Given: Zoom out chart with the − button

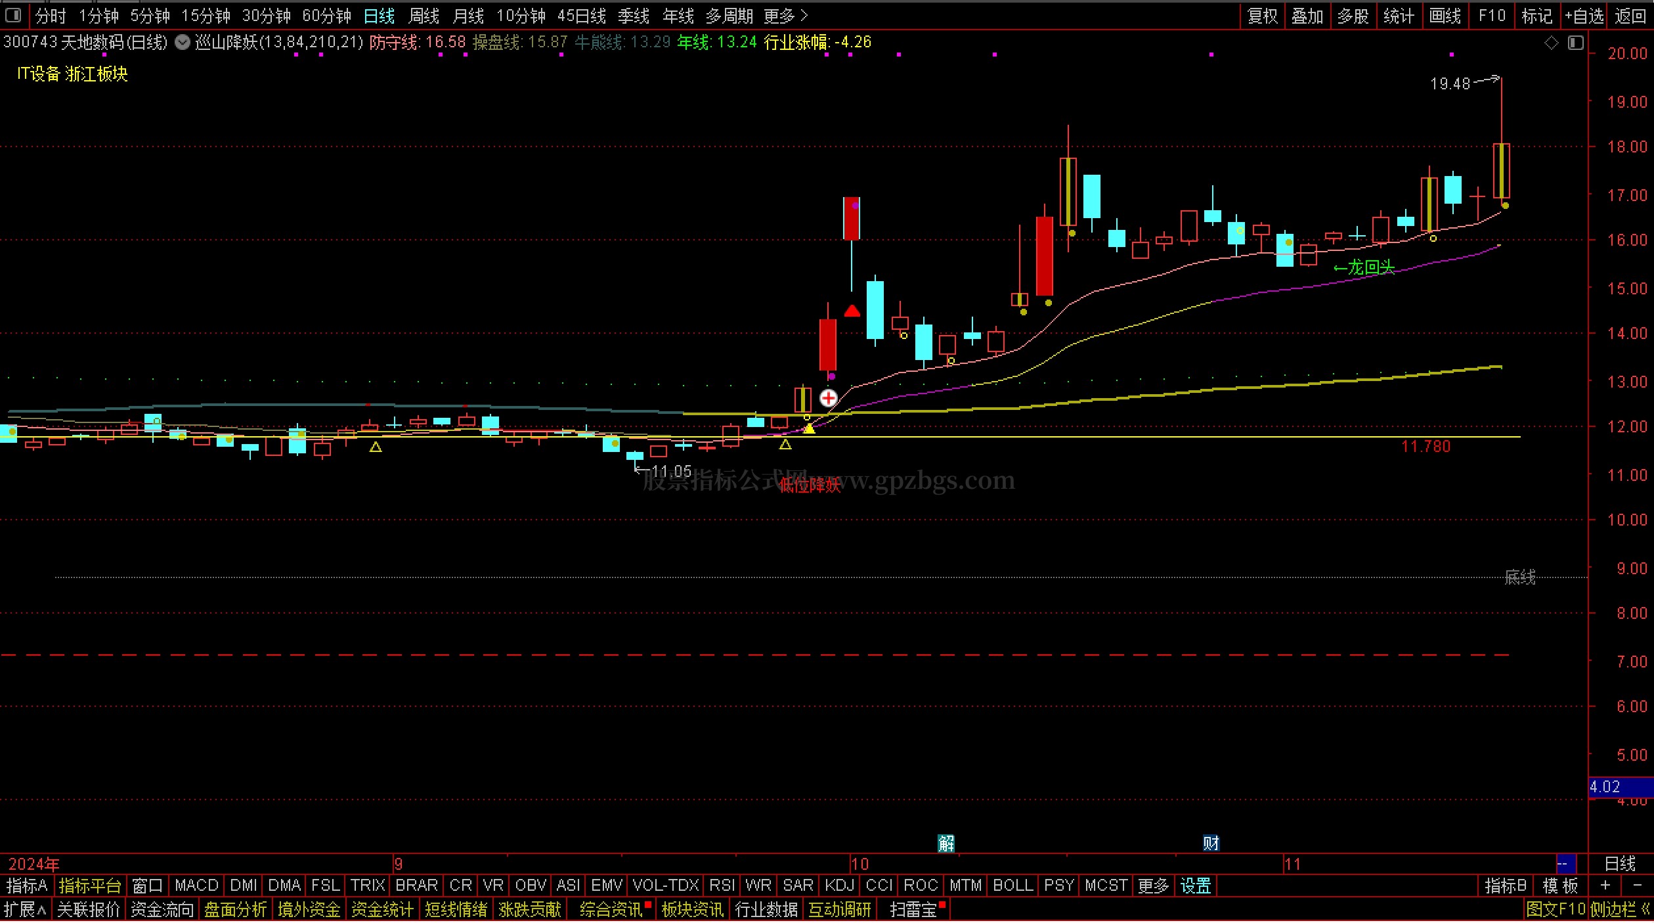Looking at the screenshot, I should pos(1636,886).
